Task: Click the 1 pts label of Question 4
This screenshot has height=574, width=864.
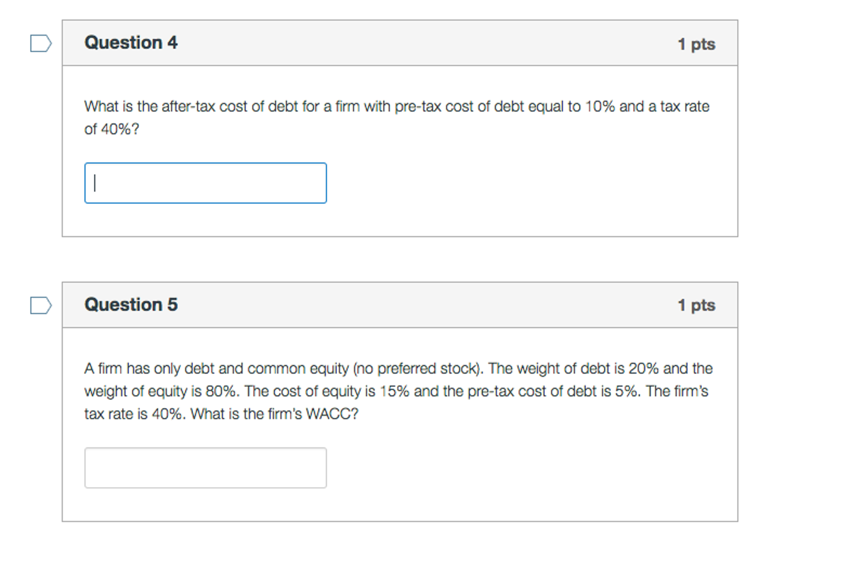Action: 696,44
